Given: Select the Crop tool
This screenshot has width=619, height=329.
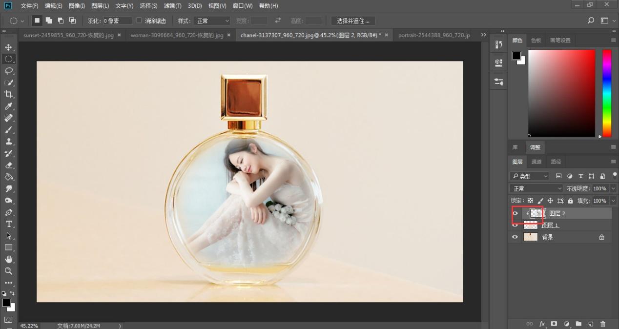Looking at the screenshot, I should coord(8,94).
